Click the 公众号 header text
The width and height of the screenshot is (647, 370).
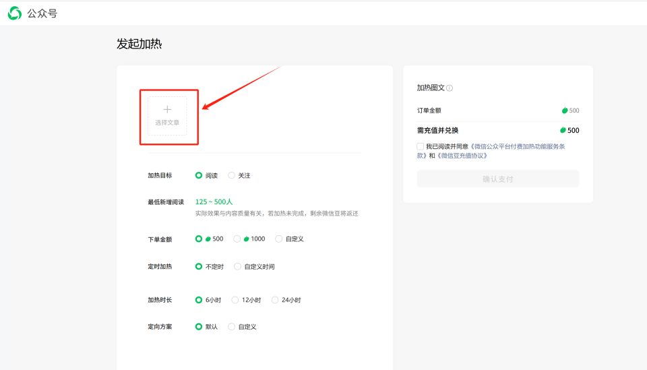(42, 13)
